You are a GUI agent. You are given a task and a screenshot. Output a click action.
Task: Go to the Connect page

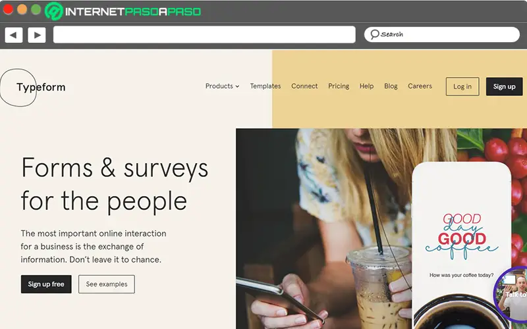[304, 86]
